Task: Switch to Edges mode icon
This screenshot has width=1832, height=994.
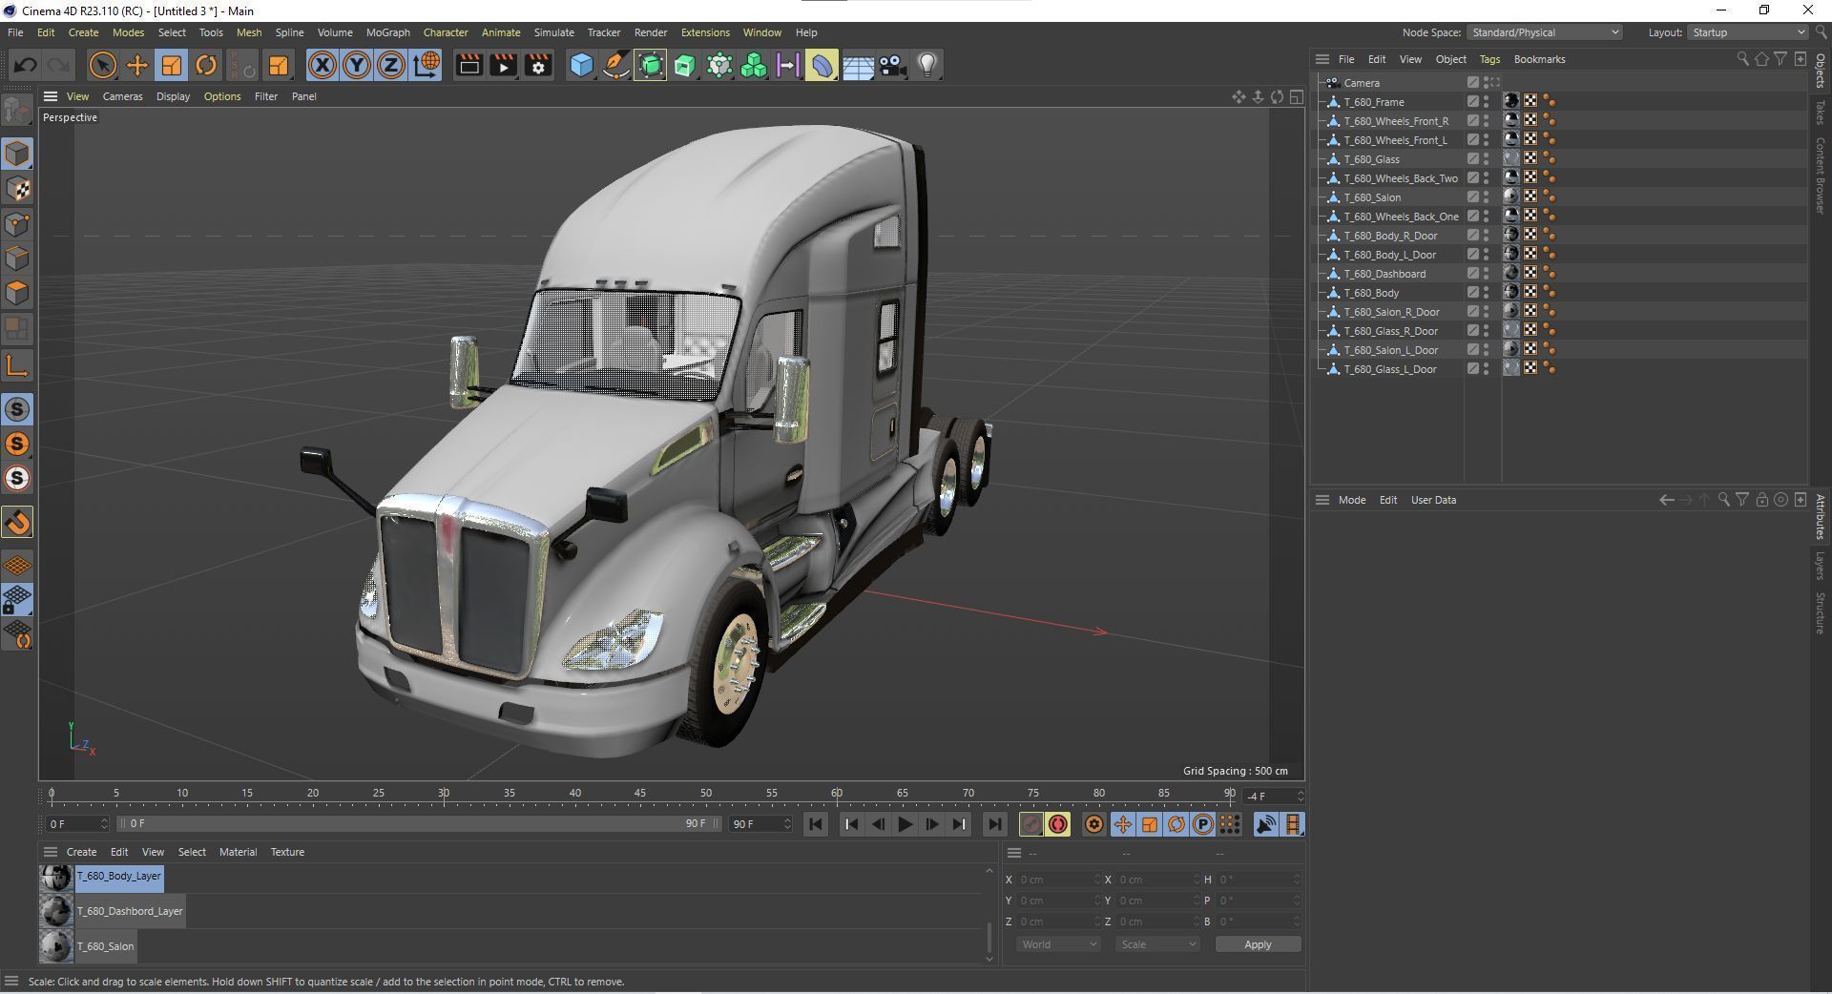Action: (18, 259)
